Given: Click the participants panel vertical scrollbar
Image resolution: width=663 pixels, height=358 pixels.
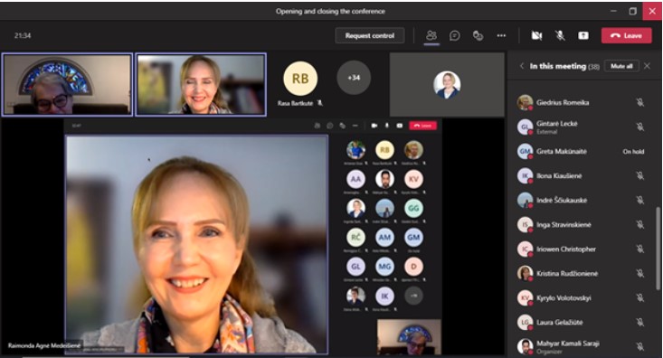Looking at the screenshot, I should point(658,249).
